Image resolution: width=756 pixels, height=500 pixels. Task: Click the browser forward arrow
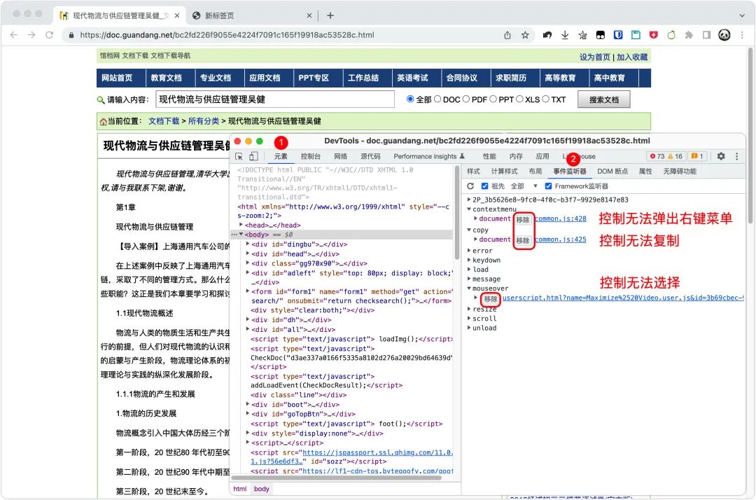(x=31, y=35)
